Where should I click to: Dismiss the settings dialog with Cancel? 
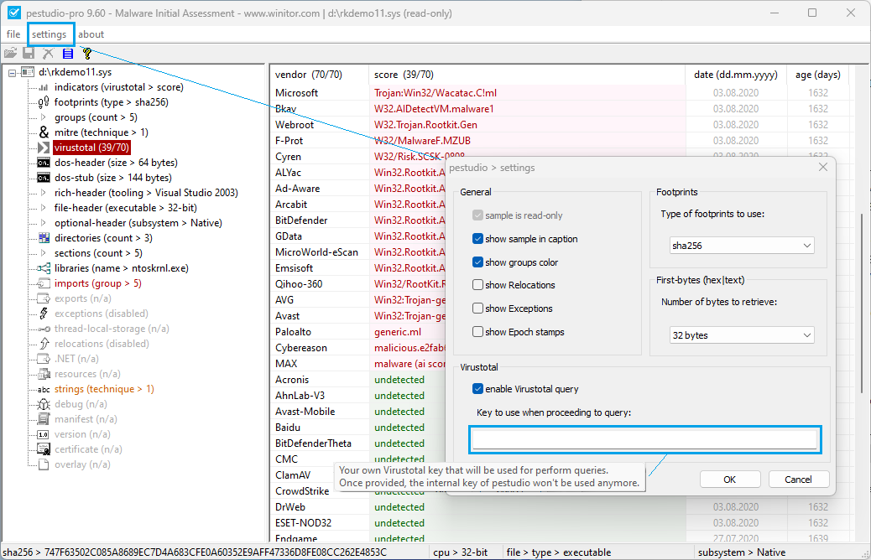click(x=798, y=479)
